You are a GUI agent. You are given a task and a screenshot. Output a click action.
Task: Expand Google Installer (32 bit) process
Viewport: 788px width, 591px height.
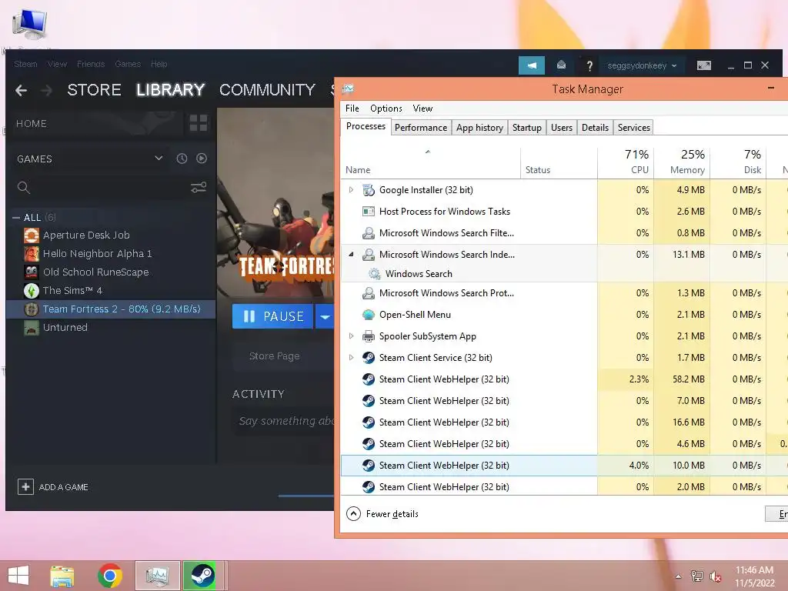click(x=351, y=190)
